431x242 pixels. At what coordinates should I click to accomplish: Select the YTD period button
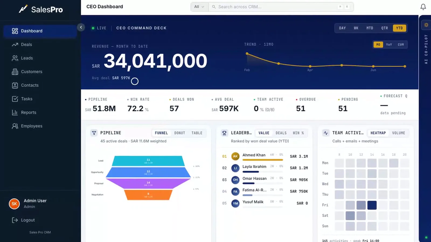(399, 28)
